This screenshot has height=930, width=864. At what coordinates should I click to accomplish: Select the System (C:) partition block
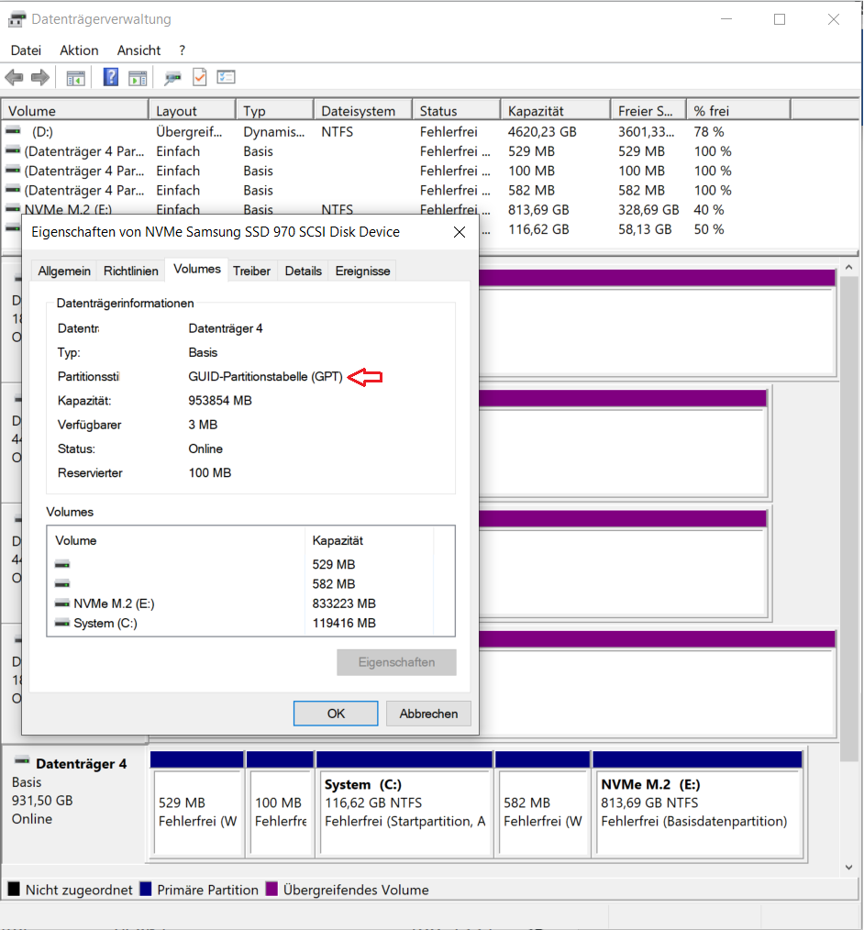tap(405, 803)
